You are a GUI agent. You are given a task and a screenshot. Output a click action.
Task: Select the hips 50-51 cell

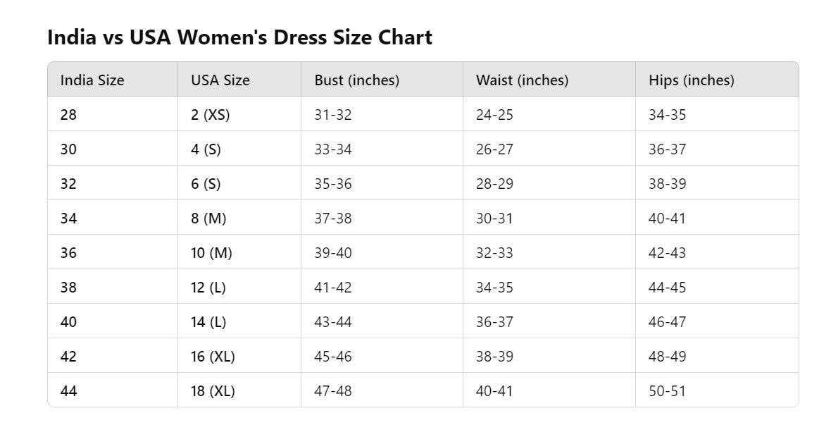tap(667, 391)
